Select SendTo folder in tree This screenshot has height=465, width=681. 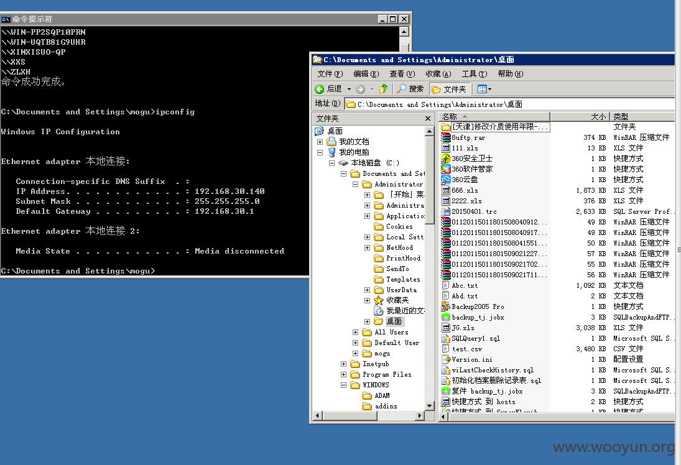point(391,269)
